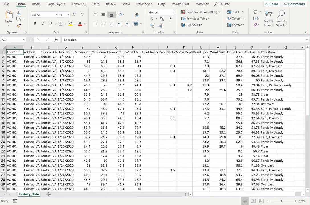Image resolution: width=310 pixels, height=205 pixels.
Task: Switch to the Formulas ribbon tab
Action: coord(79,4)
